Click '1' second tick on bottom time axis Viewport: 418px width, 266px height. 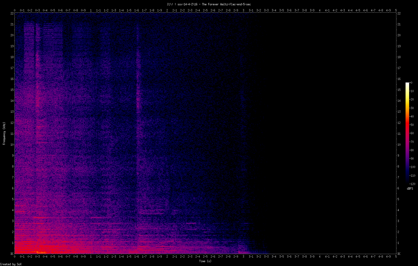click(91, 257)
